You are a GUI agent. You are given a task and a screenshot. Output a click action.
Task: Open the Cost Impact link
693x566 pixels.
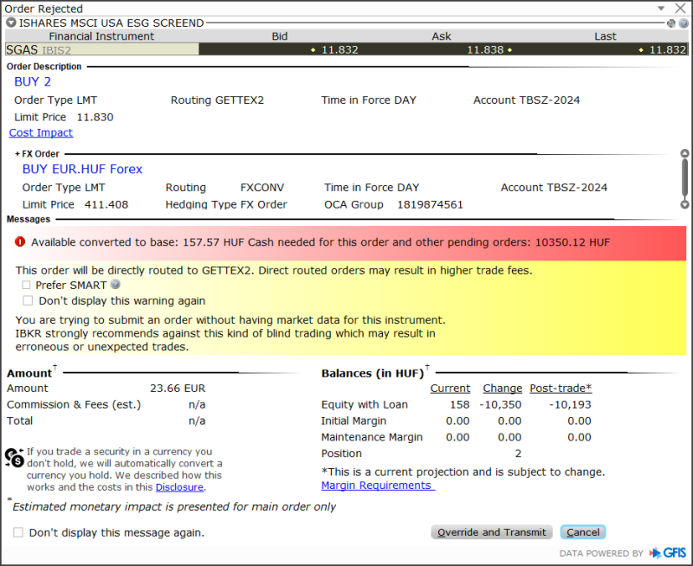41,132
